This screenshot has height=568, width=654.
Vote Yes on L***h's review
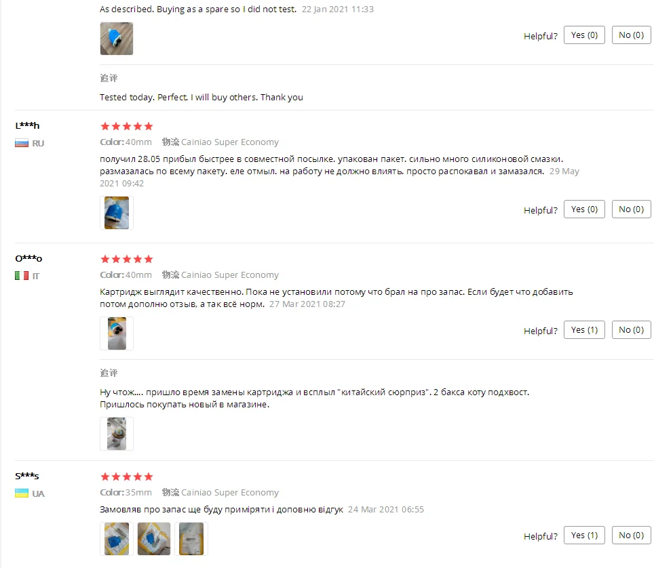(x=584, y=209)
